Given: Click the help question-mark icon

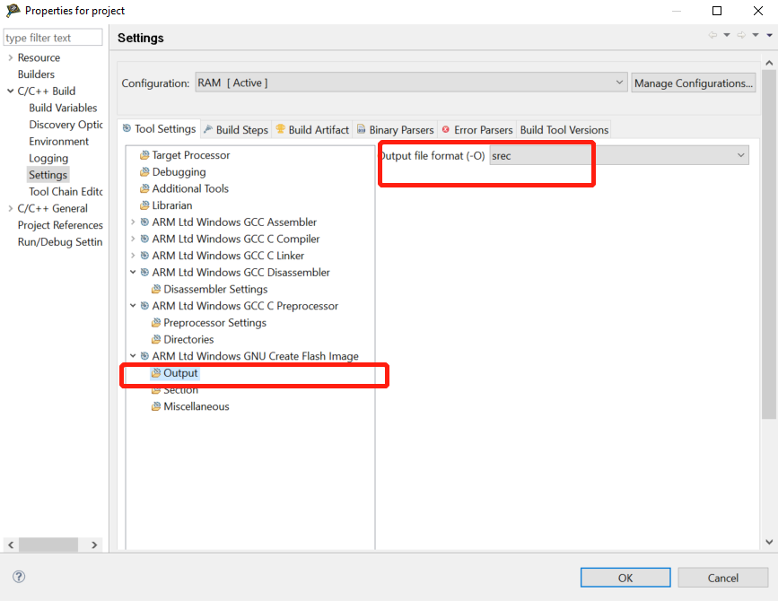Looking at the screenshot, I should point(18,578).
